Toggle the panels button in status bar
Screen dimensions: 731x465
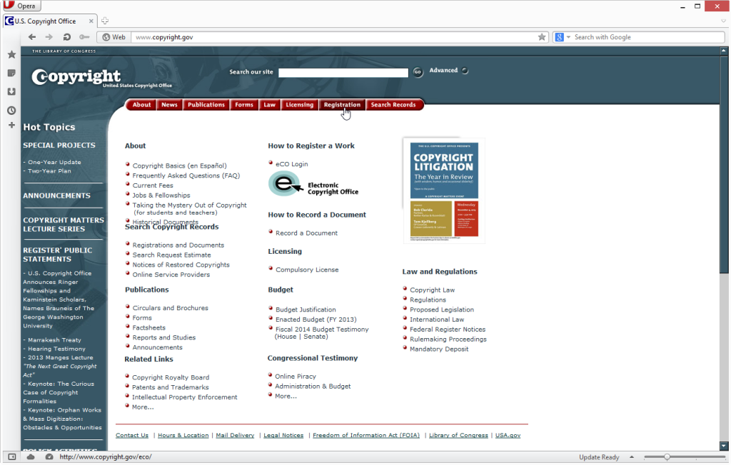tap(12, 457)
